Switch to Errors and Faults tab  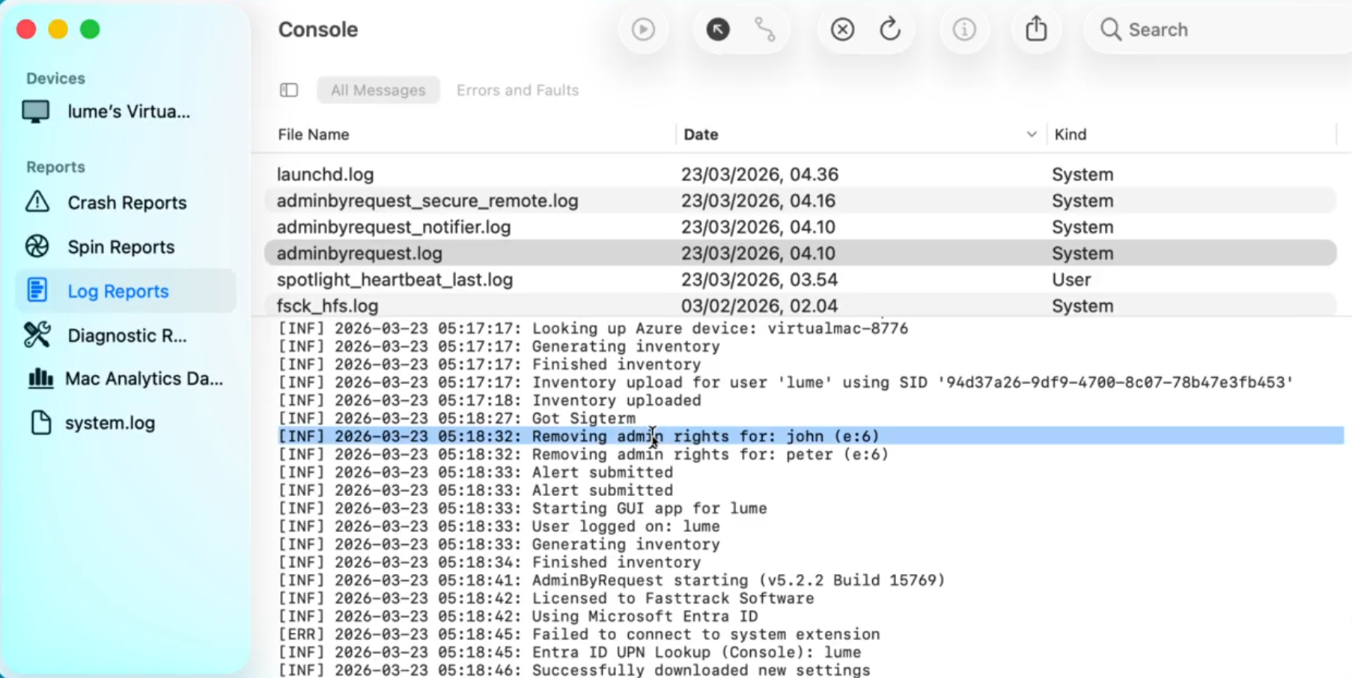517,91
